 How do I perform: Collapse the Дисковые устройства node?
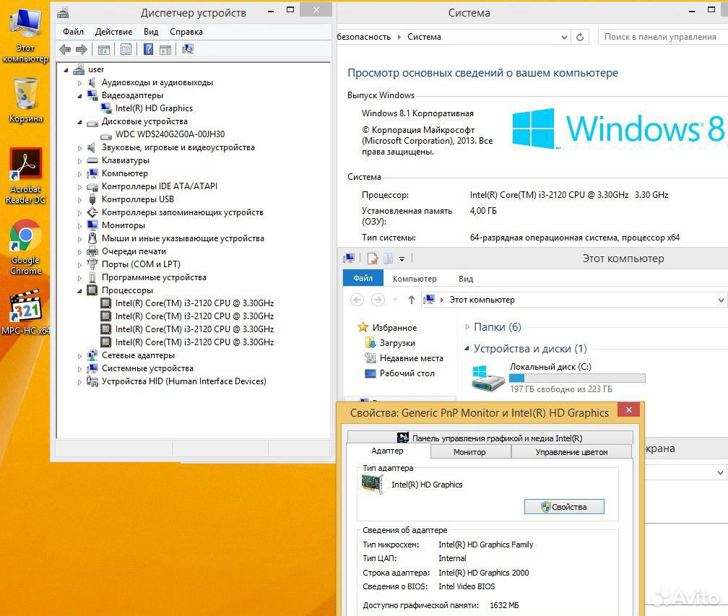(79, 121)
